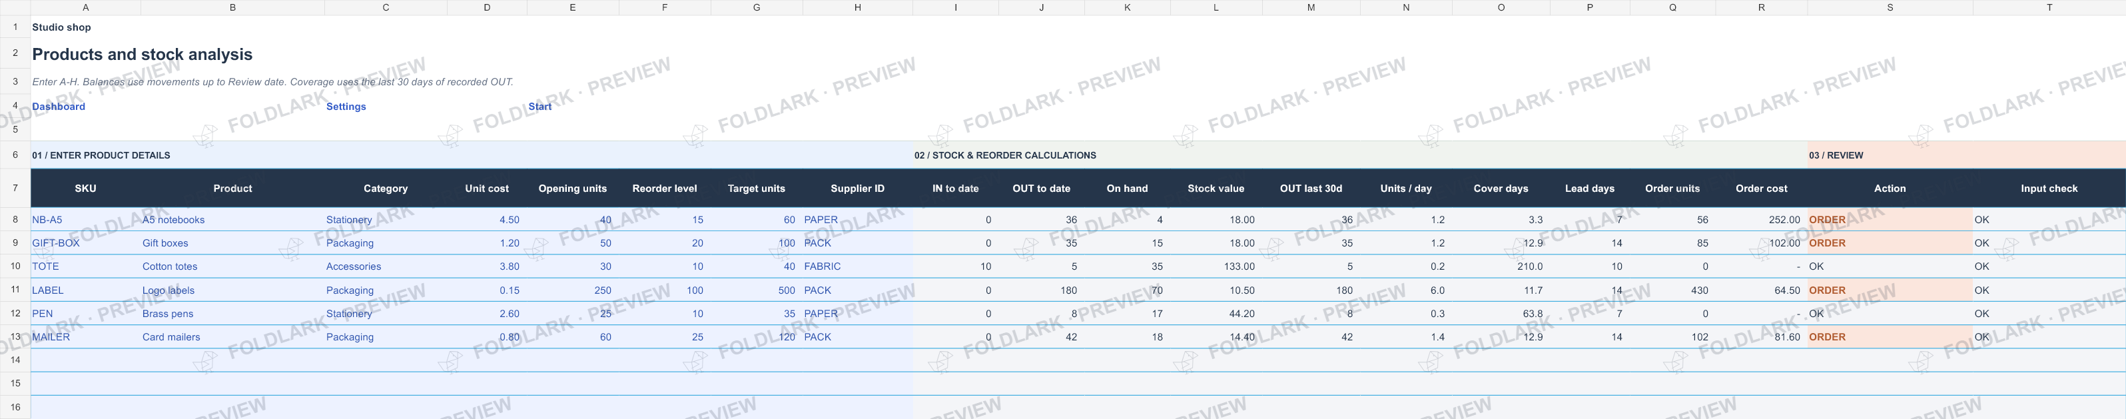The width and height of the screenshot is (2126, 419).
Task: Select the italic instructions text in row 3
Action: pyautogui.click(x=272, y=82)
